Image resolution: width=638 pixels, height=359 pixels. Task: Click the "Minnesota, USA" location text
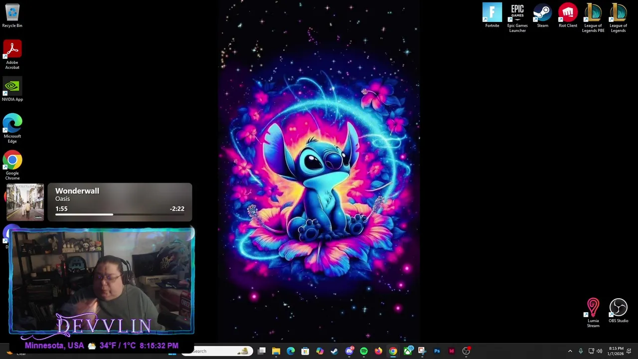click(54, 346)
